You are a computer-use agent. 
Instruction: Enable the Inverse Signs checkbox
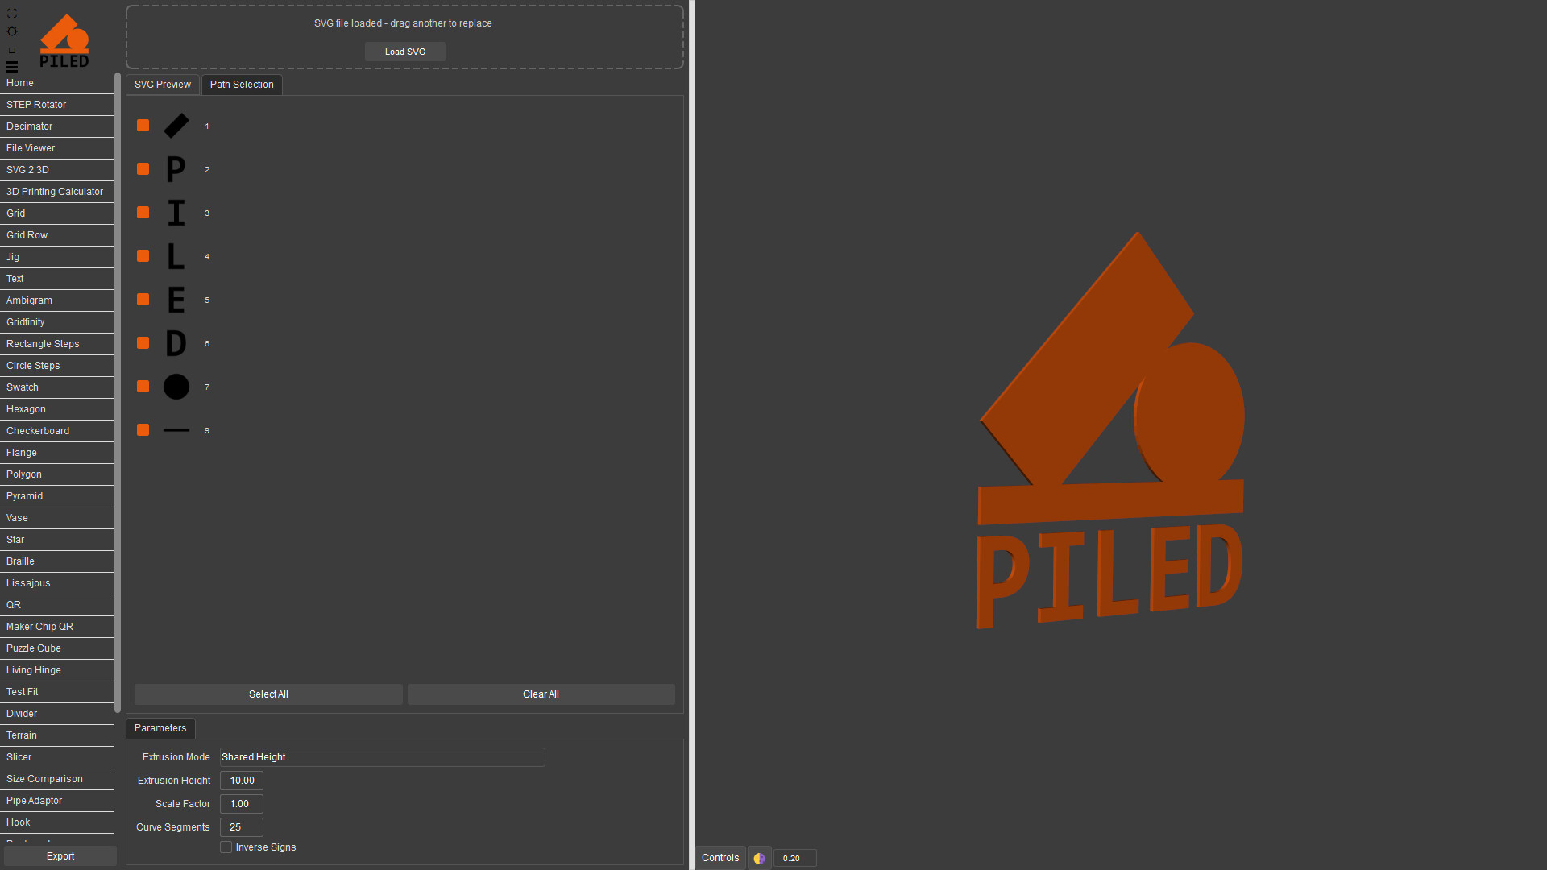[226, 847]
